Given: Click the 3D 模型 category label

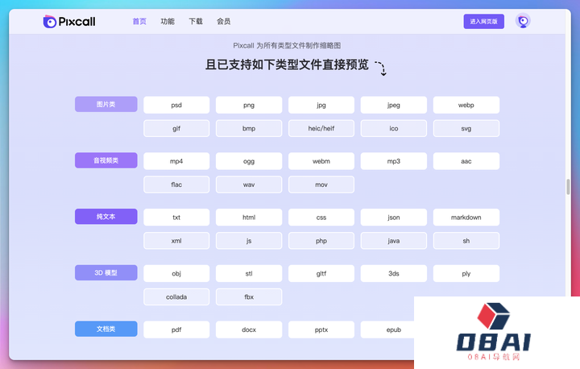Looking at the screenshot, I should pos(106,273).
